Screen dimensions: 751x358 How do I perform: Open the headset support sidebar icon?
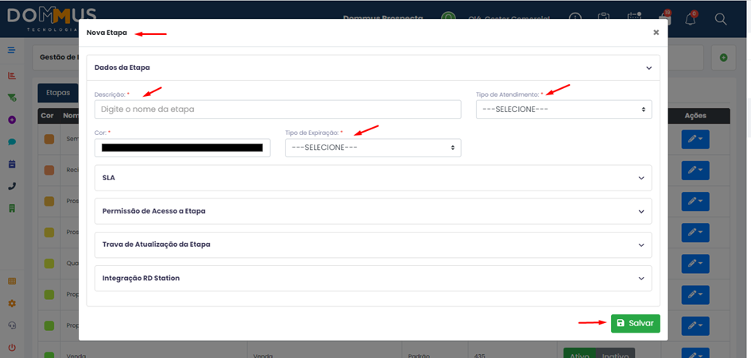[12, 325]
